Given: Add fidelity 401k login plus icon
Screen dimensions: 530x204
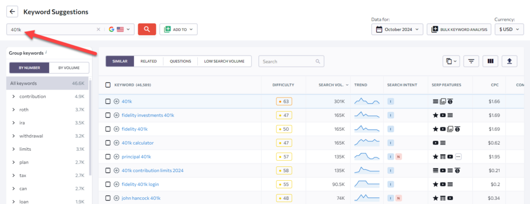Looking at the screenshot, I should coord(116,184).
